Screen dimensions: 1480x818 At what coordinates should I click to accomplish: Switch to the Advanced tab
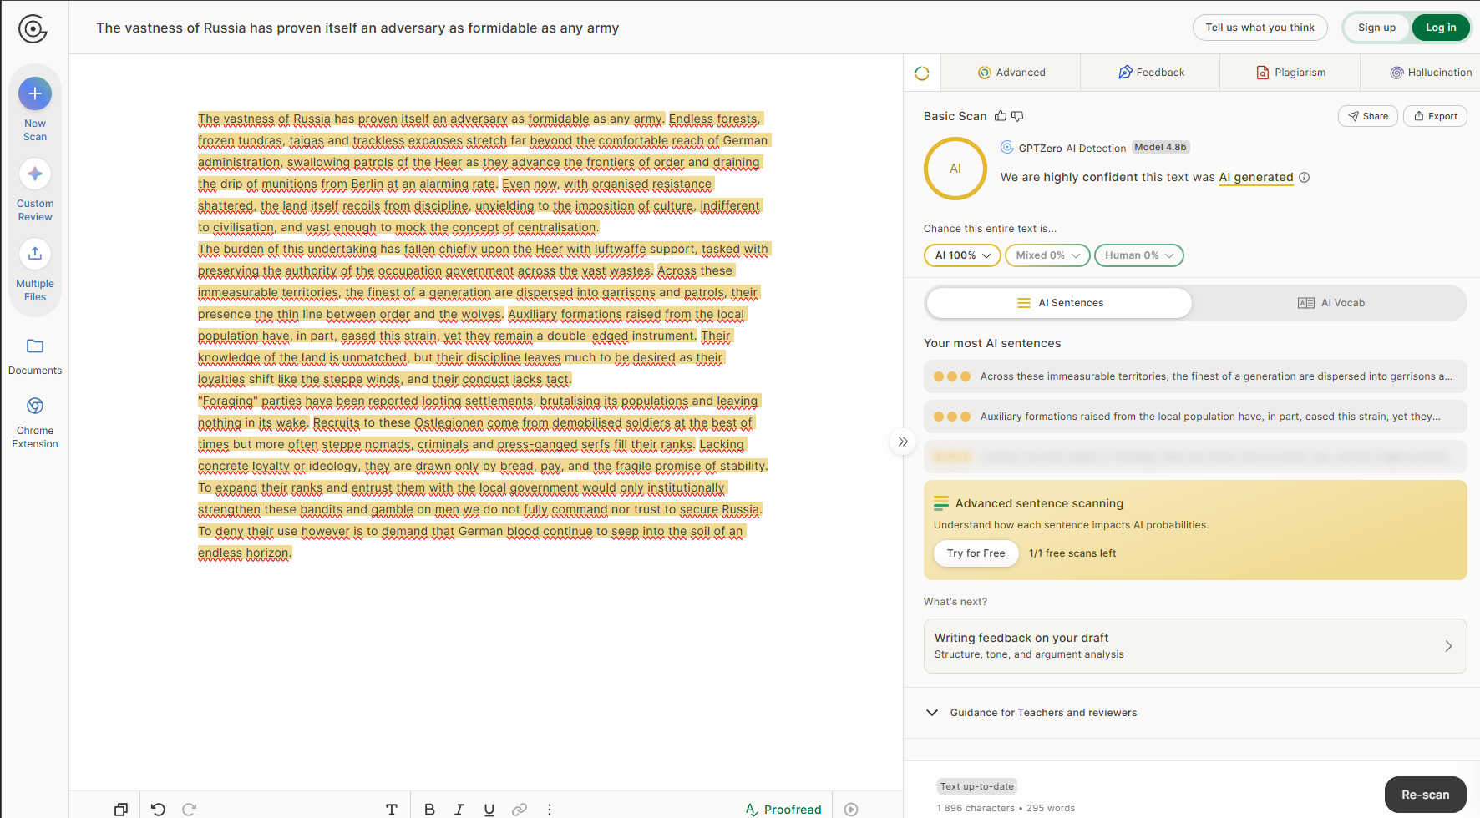1011,73
